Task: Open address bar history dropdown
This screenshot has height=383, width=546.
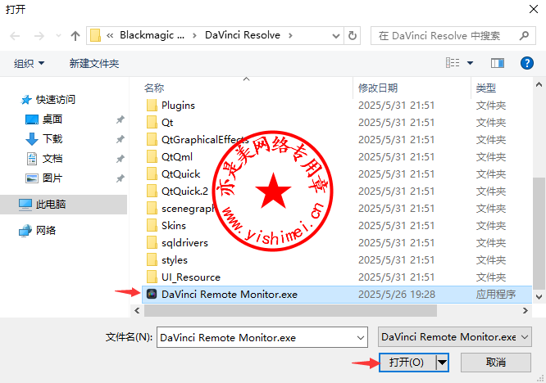Action: point(336,35)
